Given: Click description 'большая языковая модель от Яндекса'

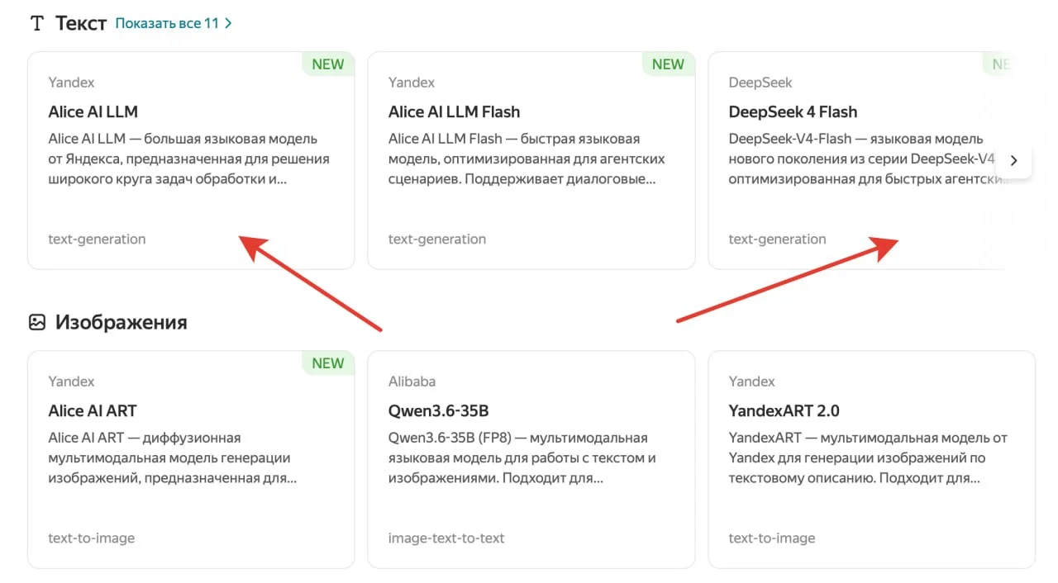Looking at the screenshot, I should tap(189, 159).
